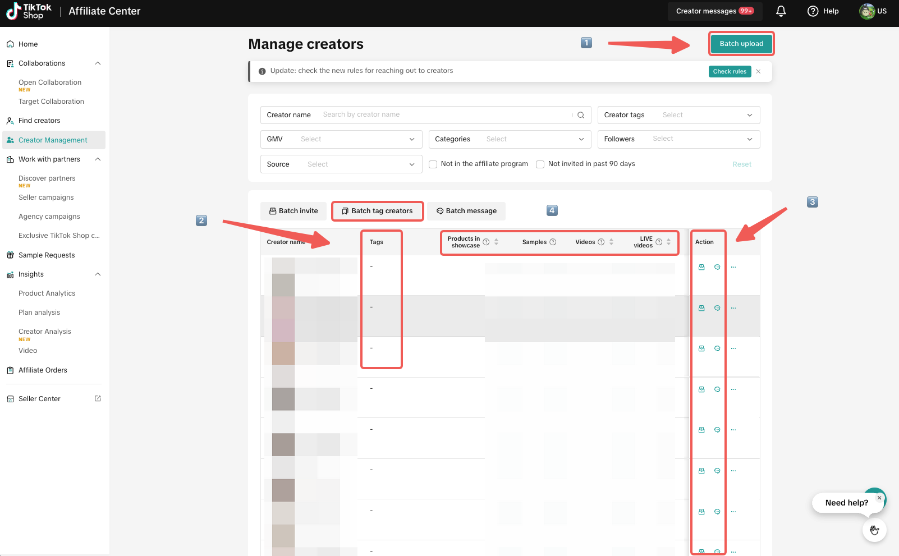Click the invite icon in first creator row
The width and height of the screenshot is (899, 556).
pos(701,267)
